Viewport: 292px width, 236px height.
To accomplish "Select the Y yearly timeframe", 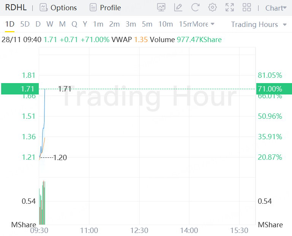I will pyautogui.click(x=85, y=24).
